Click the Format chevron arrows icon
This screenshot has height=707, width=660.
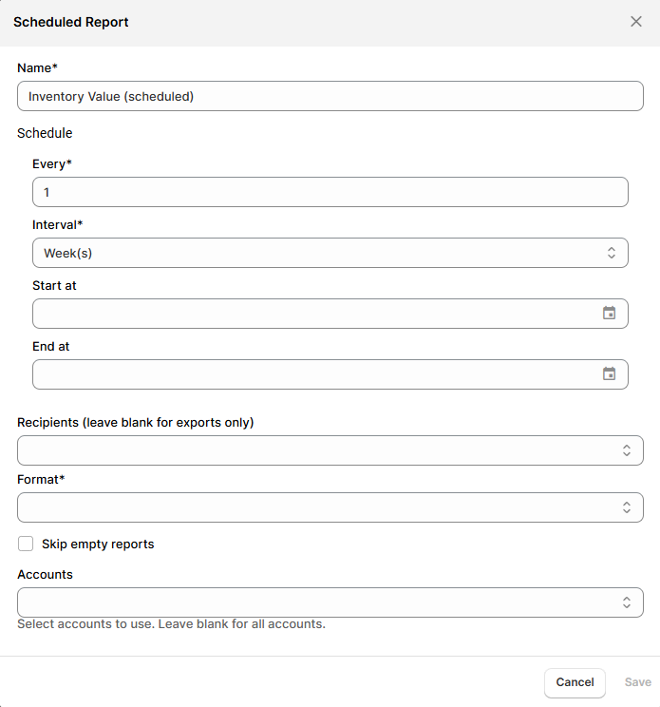(x=626, y=507)
